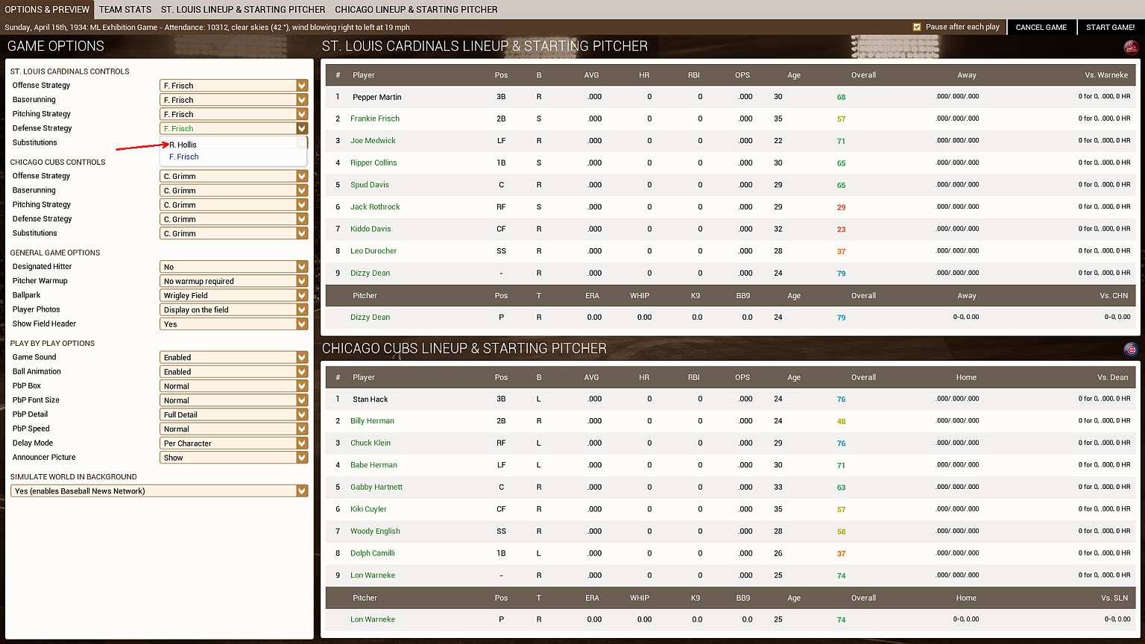Open the Game Sound dropdown
The width and height of the screenshot is (1145, 644).
[x=233, y=357]
